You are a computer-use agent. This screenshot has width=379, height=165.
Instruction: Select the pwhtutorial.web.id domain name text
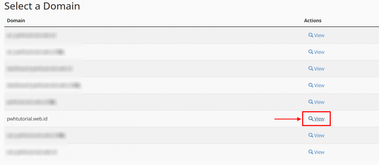click(27, 119)
